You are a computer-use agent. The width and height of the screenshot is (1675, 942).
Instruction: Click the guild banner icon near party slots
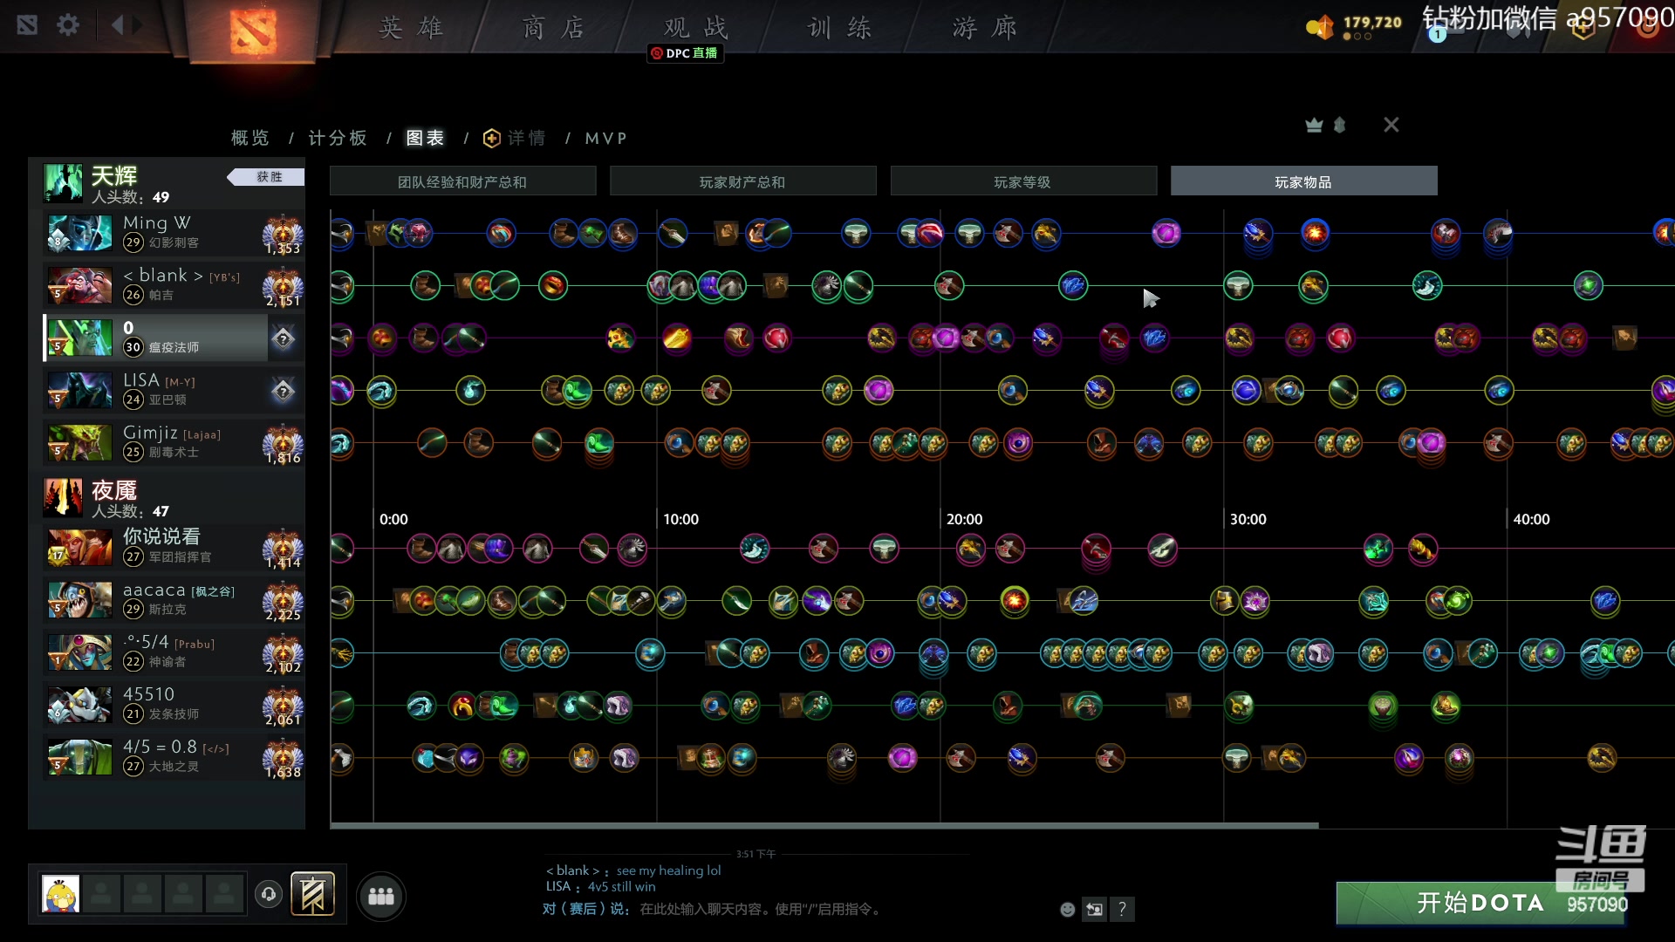tap(313, 894)
